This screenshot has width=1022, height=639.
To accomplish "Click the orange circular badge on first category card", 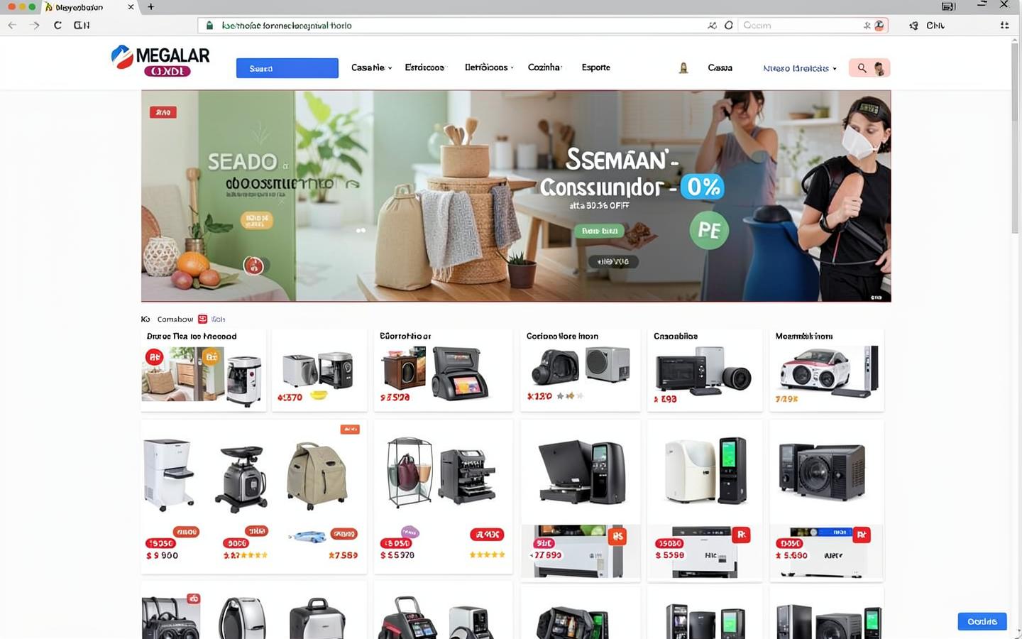I will tap(211, 357).
